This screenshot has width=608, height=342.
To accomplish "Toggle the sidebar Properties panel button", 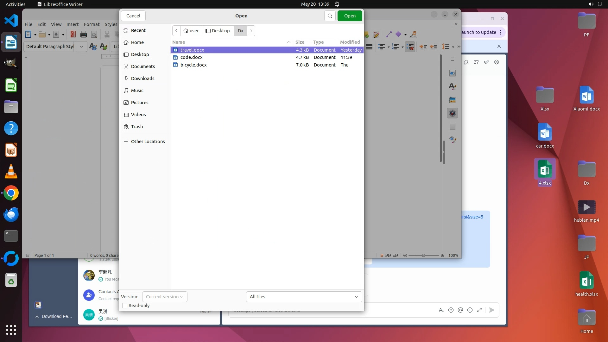I will coord(453,73).
